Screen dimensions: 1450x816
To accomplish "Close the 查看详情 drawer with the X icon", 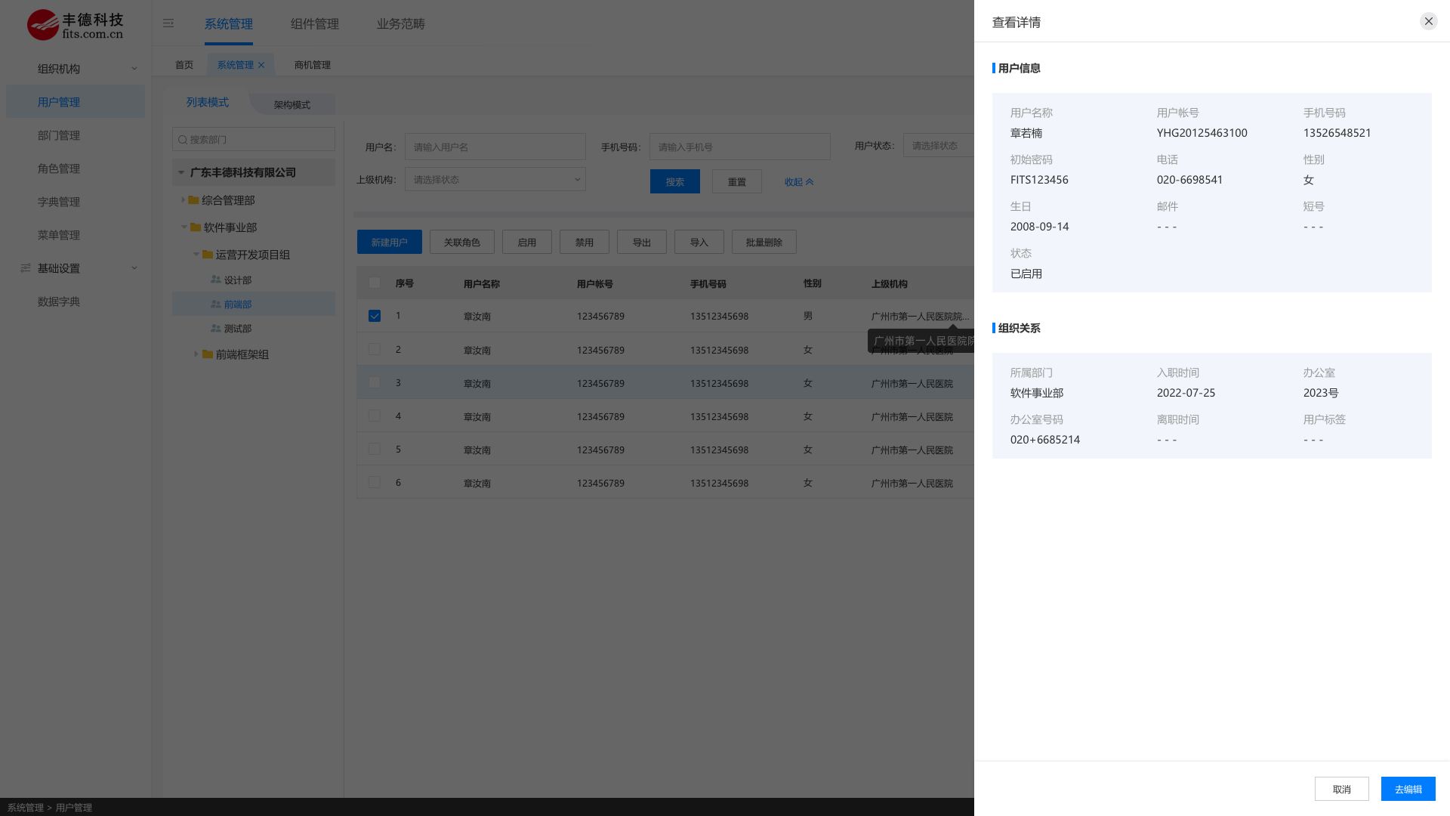I will click(x=1428, y=21).
